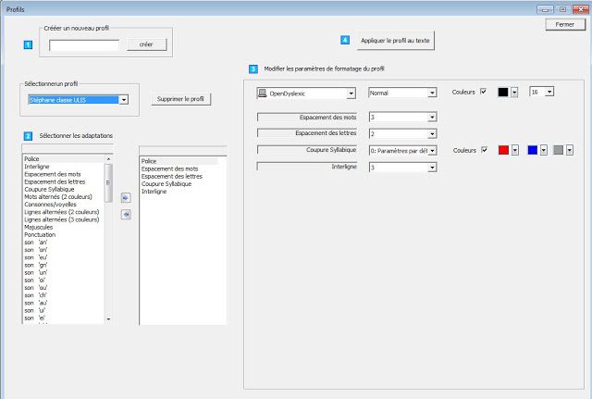Select Lignes alternées (2 couleurs)

click(62, 212)
